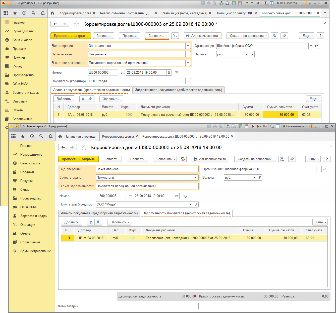336x313 pixels.
Task: Open the header Заполнить dropdown in the back window
Action: (x=157, y=36)
